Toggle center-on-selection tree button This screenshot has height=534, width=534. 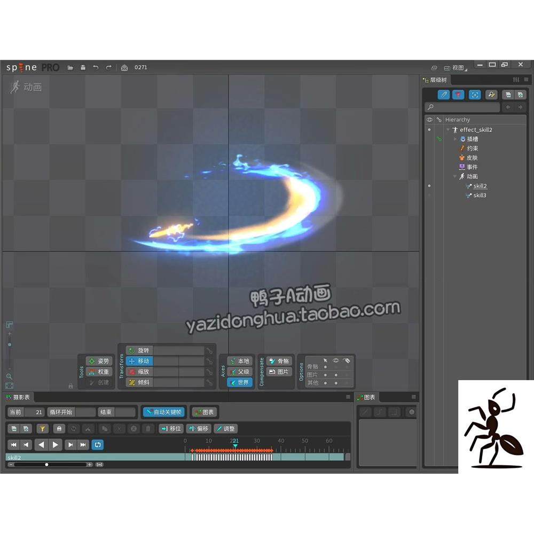coord(475,95)
